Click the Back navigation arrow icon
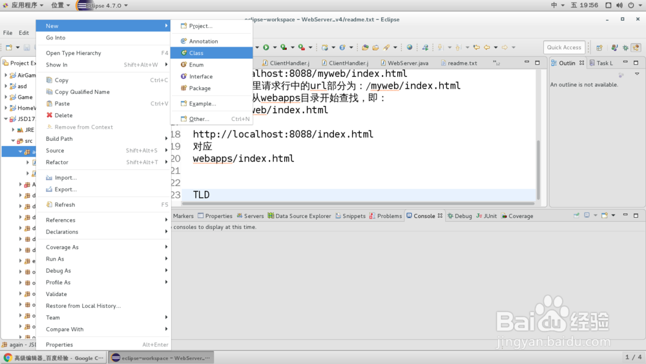This screenshot has height=364, width=646. click(487, 47)
